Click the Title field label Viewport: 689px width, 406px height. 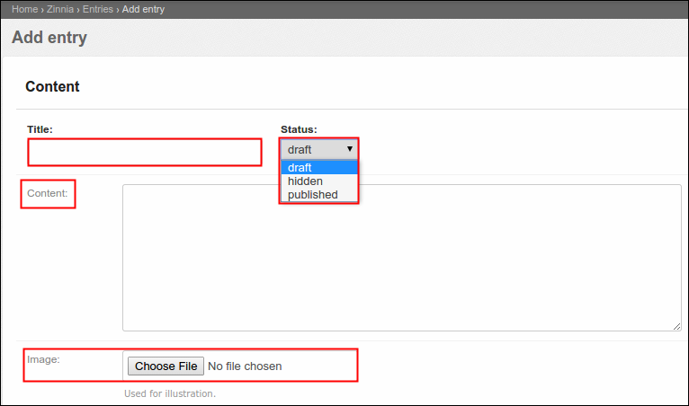click(x=40, y=129)
